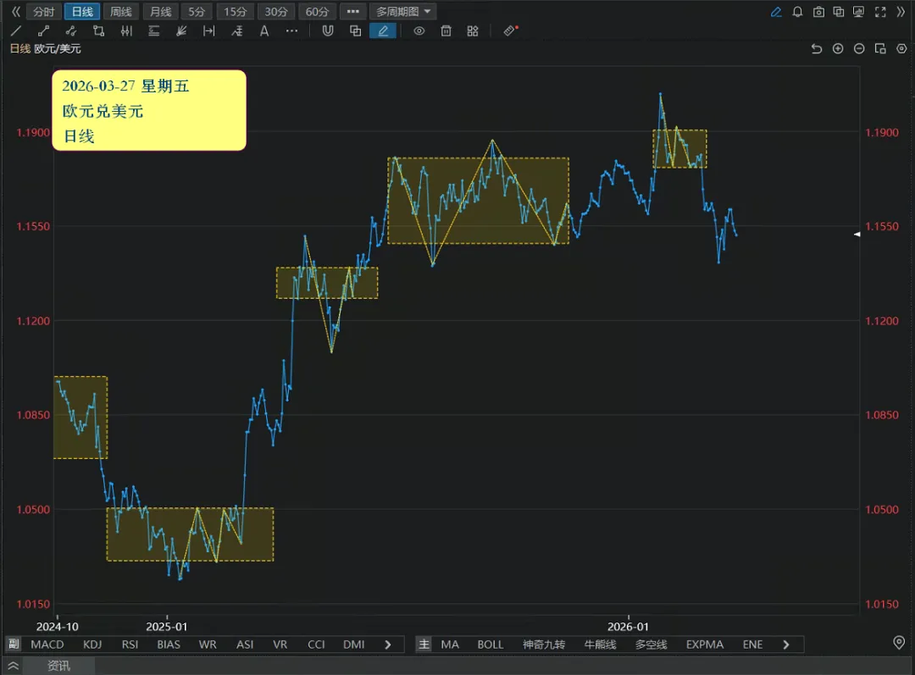Toggle the highlighted continuous drawing pencil
The height and width of the screenshot is (675, 915).
click(383, 31)
